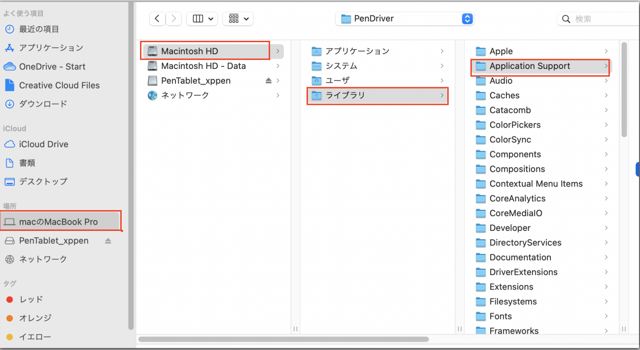Viewport: 640px width, 350px height.
Task: Go forward with the right chevron button
Action: [173, 19]
